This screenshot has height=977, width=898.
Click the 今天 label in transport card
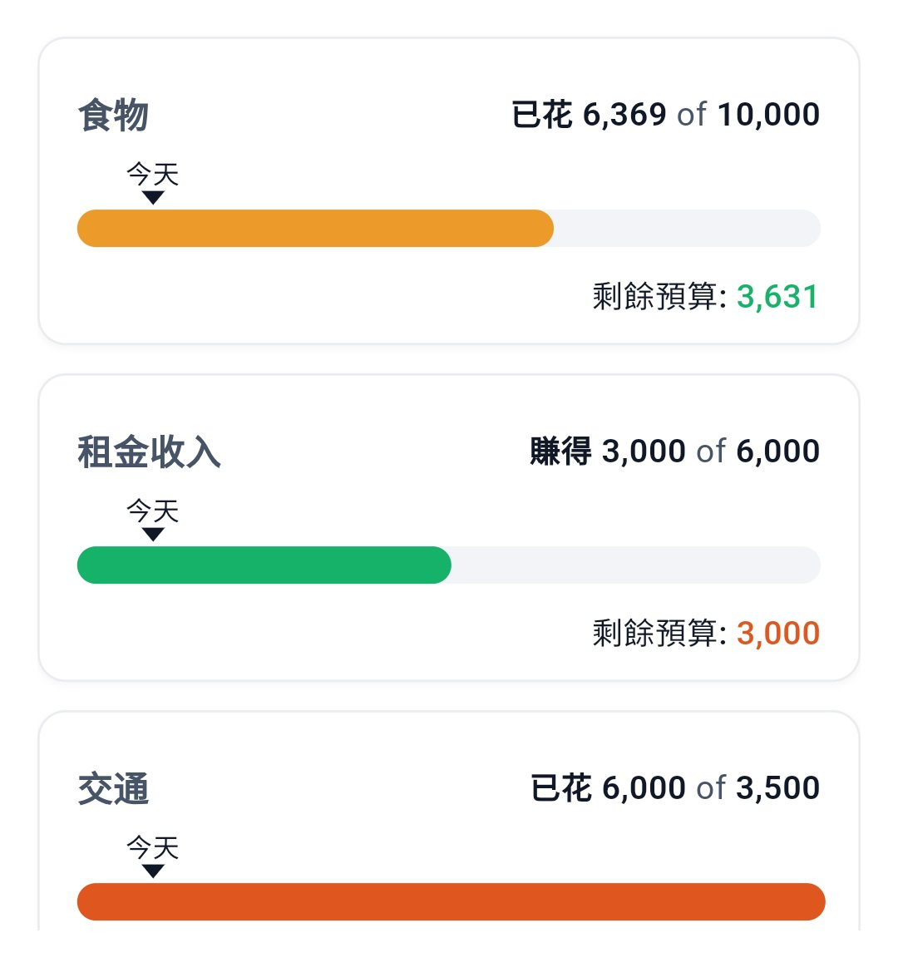(153, 847)
